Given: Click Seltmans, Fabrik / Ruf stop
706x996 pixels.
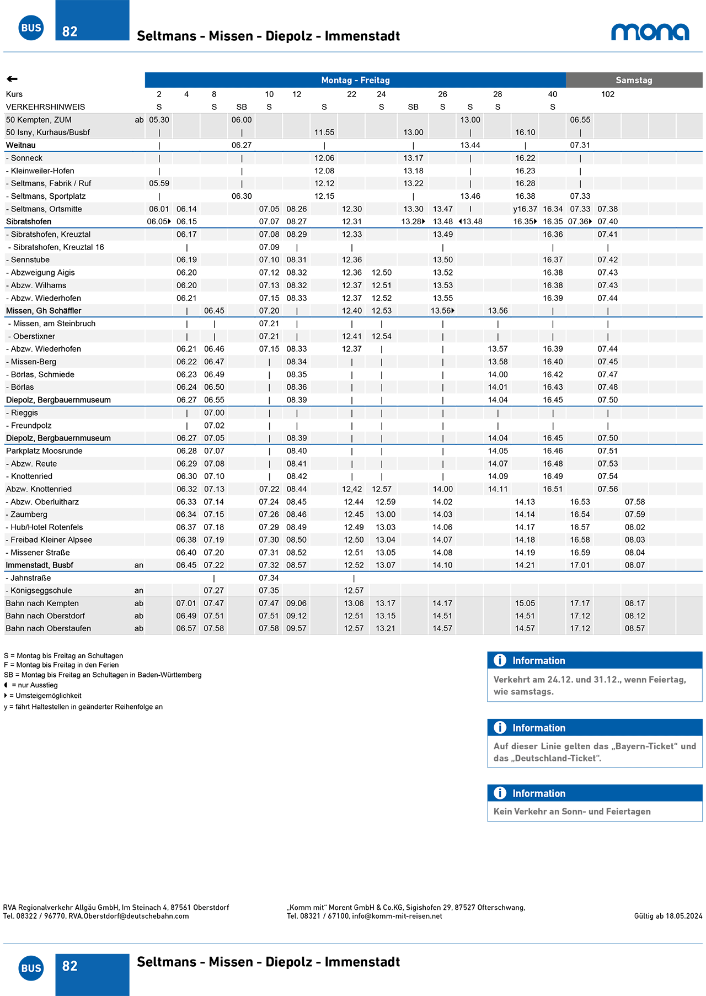Looking at the screenshot, I should coord(49,183).
